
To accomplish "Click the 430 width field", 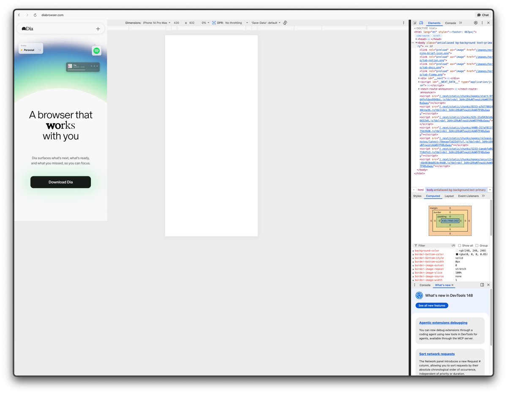I will pos(177,23).
